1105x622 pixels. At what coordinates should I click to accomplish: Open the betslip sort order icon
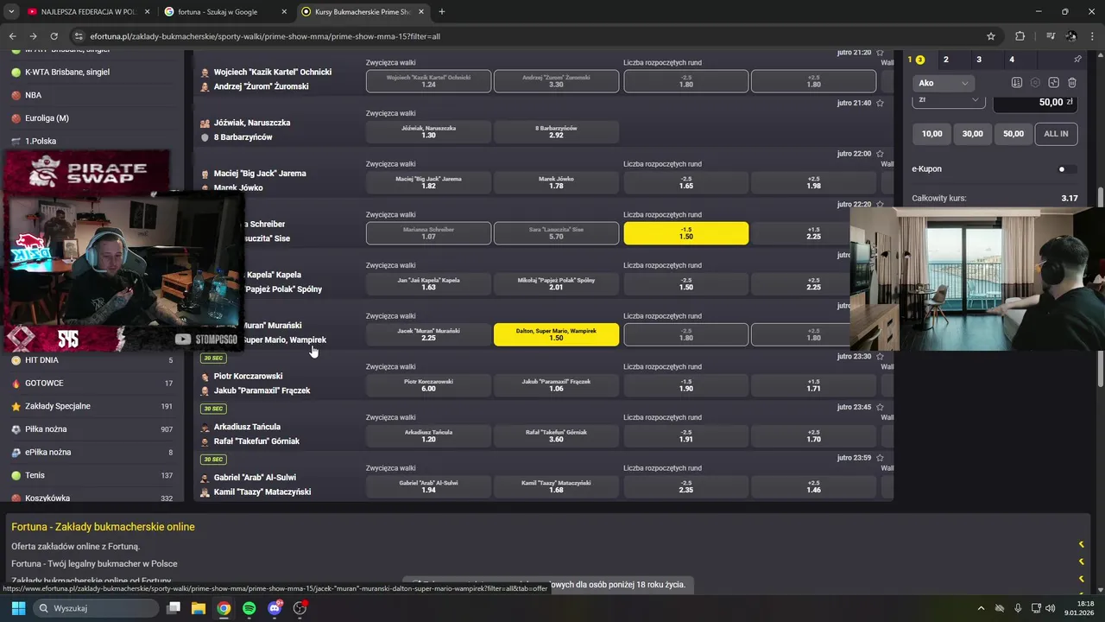tap(1017, 83)
